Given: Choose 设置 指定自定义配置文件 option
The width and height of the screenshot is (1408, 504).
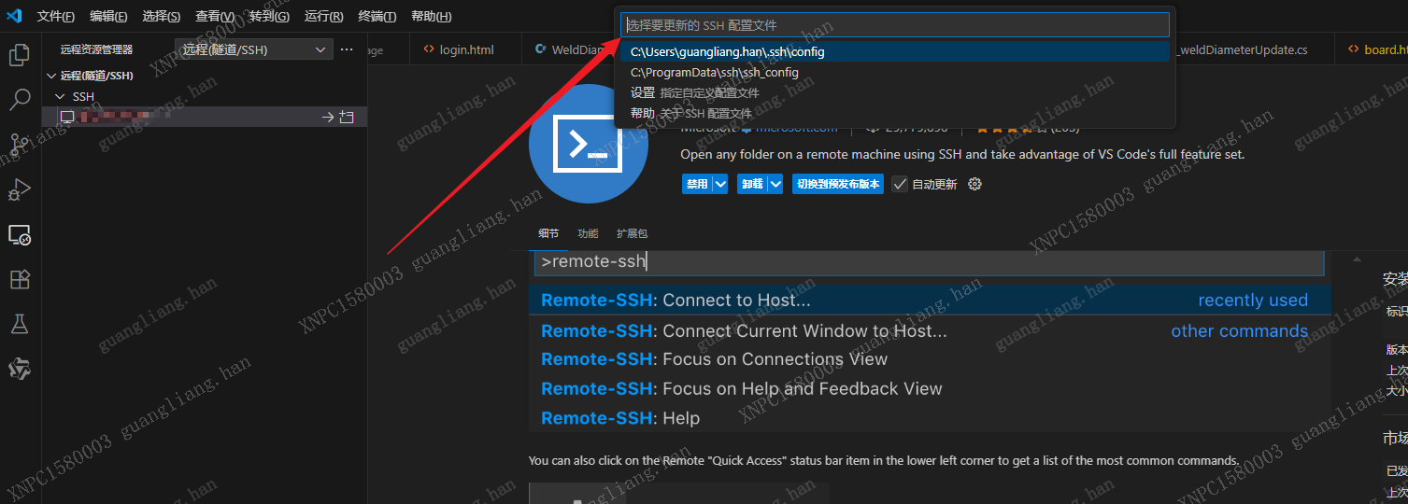Looking at the screenshot, I should coord(894,92).
